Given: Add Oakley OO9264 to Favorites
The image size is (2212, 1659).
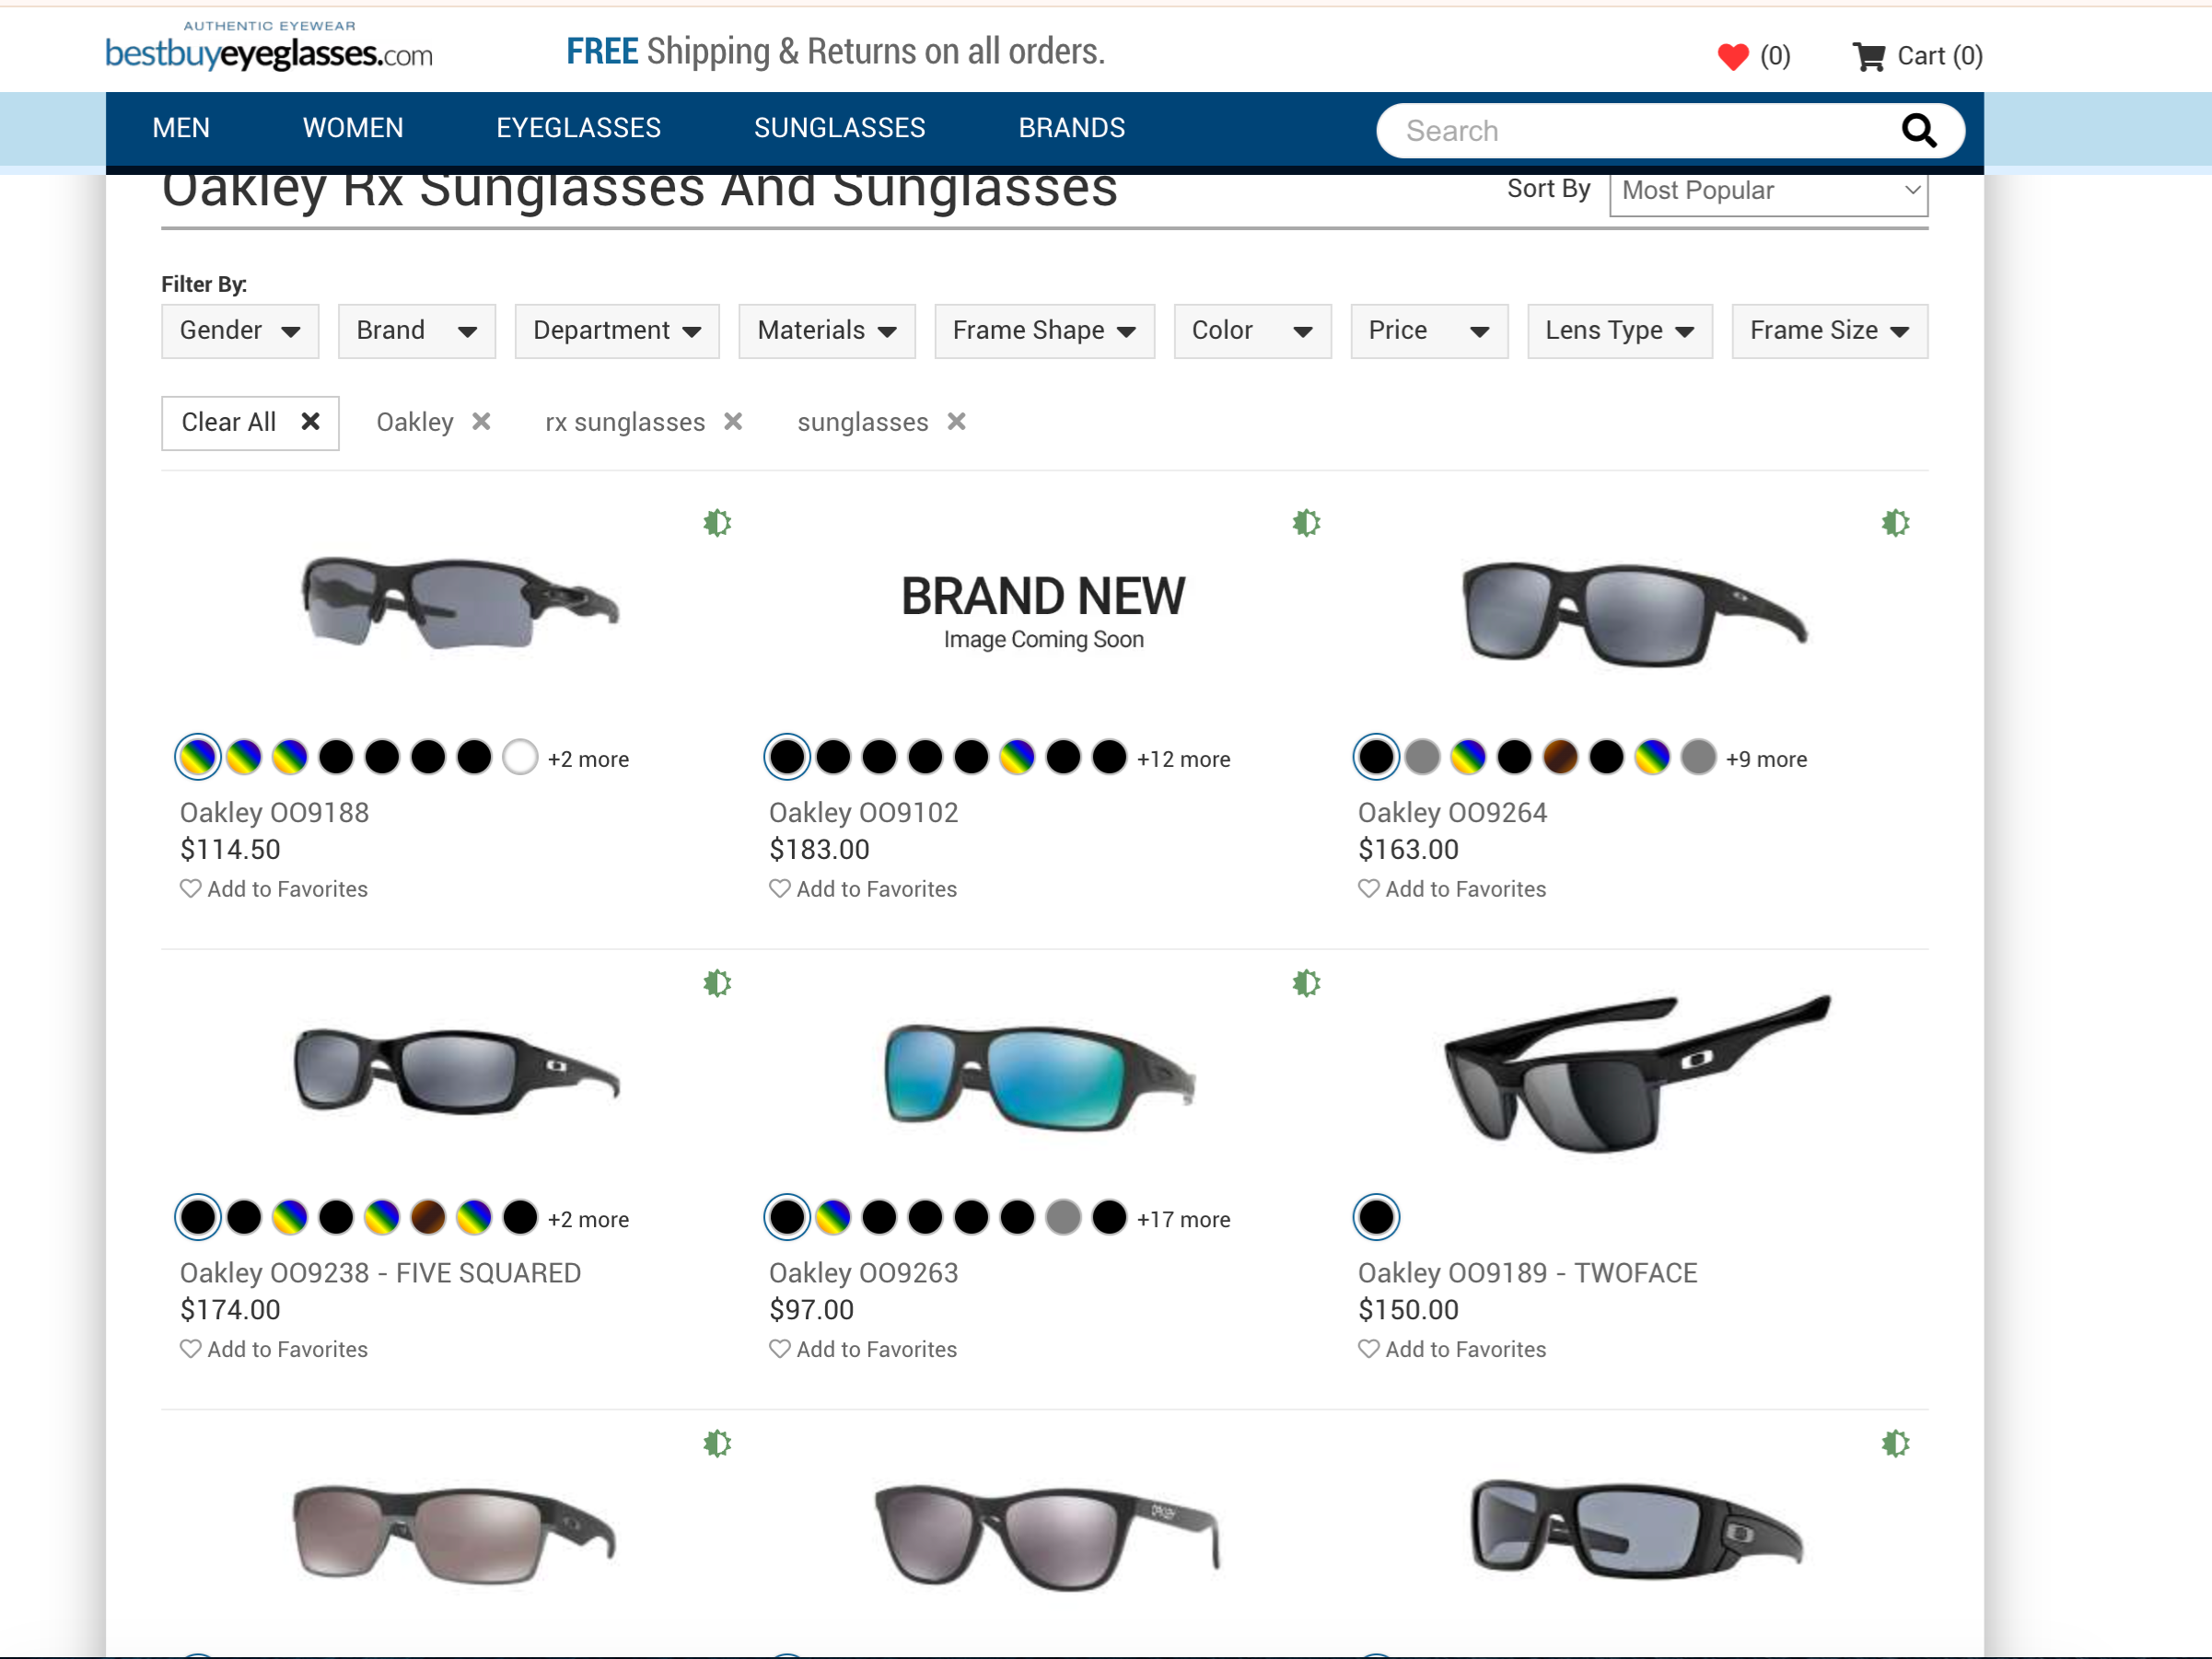Looking at the screenshot, I should (x=1452, y=889).
